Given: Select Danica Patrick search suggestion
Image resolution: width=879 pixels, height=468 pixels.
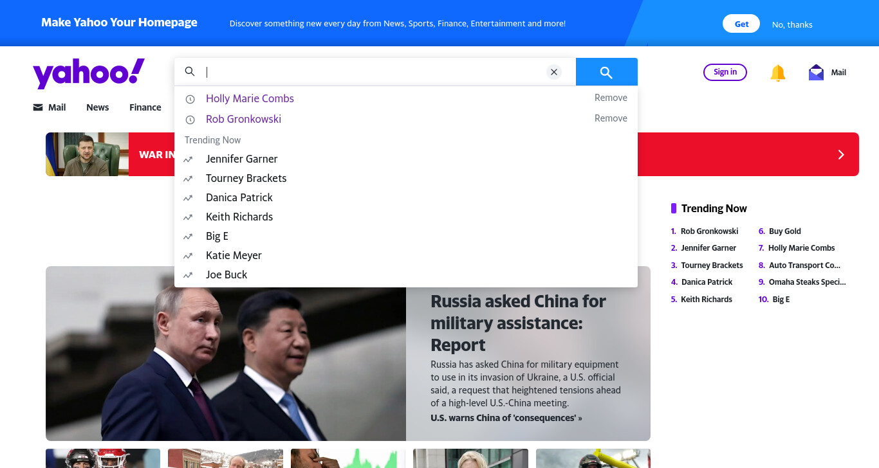Looking at the screenshot, I should [x=239, y=197].
